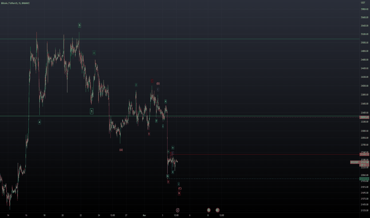The image size is (370, 218).
Task: Click the green price tag of the lower dotted line
Action: click(x=364, y=179)
